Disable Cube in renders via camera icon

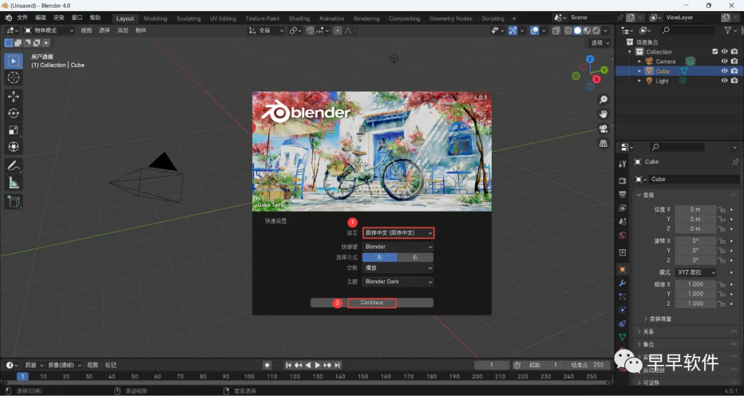[734, 71]
